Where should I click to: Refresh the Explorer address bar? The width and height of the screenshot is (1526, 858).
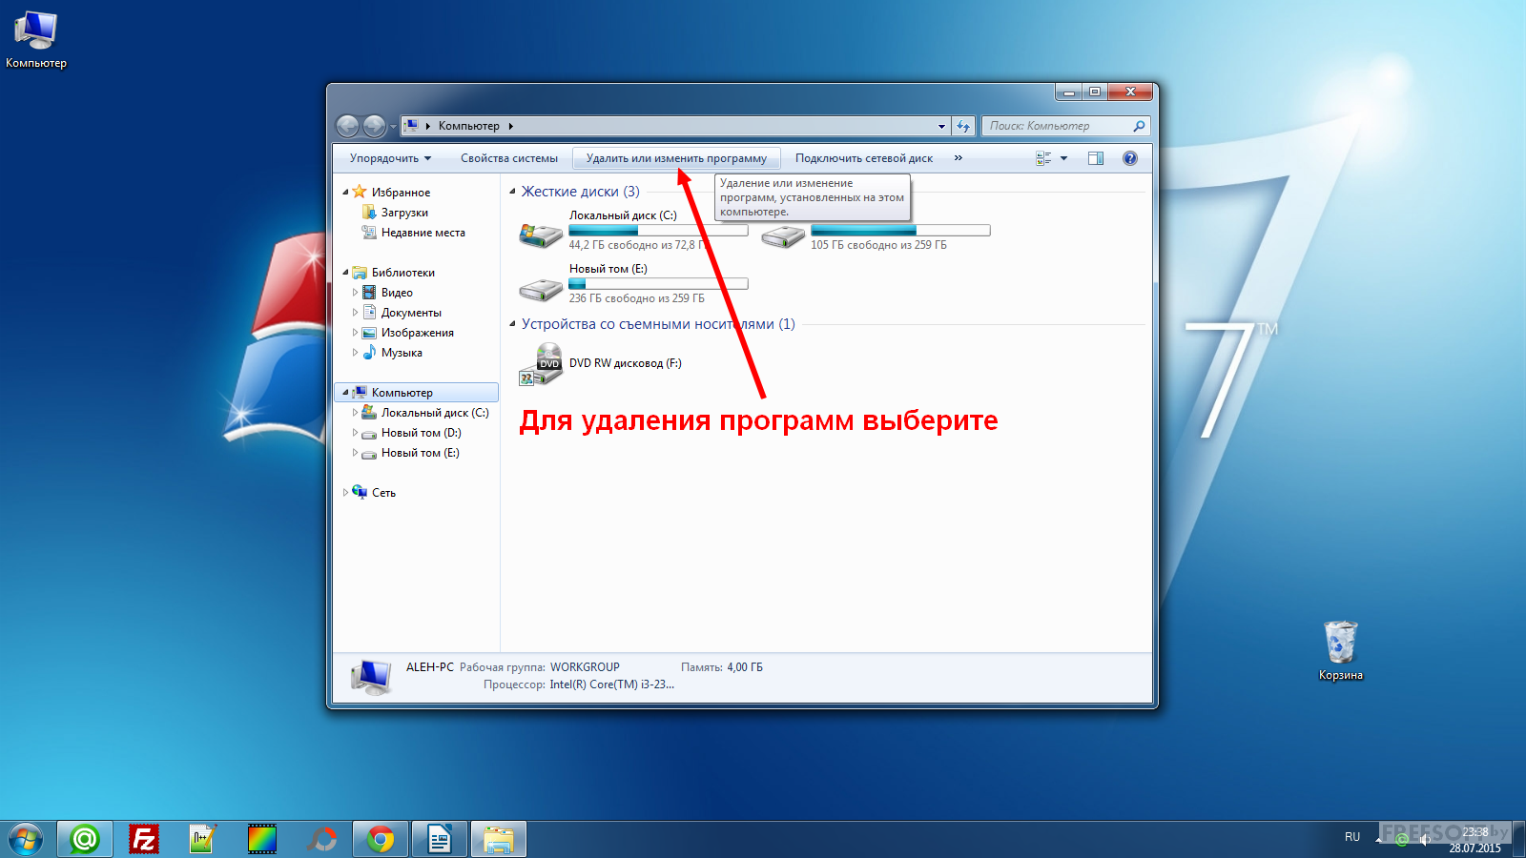pos(963,126)
